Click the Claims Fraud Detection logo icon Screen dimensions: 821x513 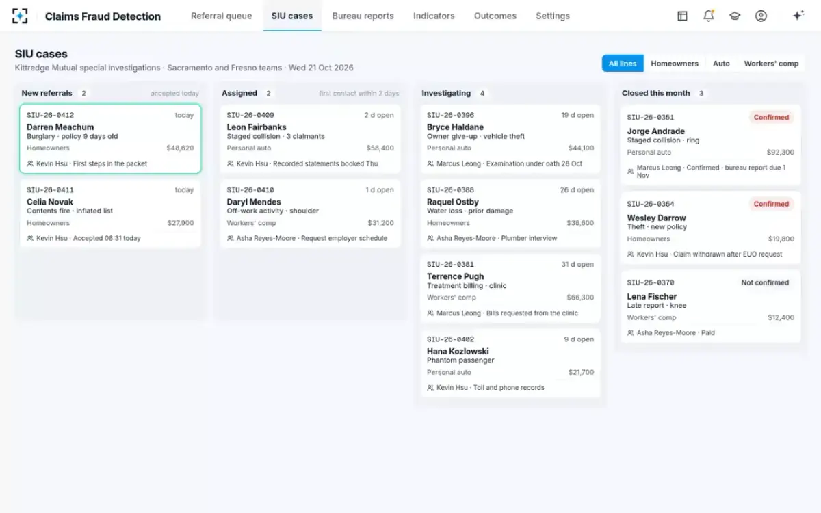[x=21, y=16]
